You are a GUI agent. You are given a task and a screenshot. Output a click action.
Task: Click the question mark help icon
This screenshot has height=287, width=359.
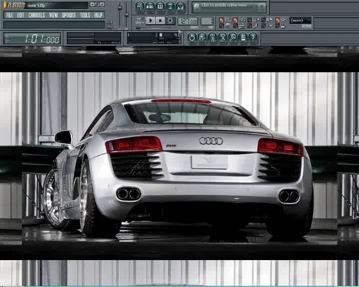point(253,38)
